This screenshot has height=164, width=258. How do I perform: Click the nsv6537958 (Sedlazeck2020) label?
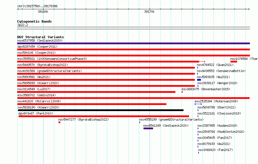click(x=40, y=40)
